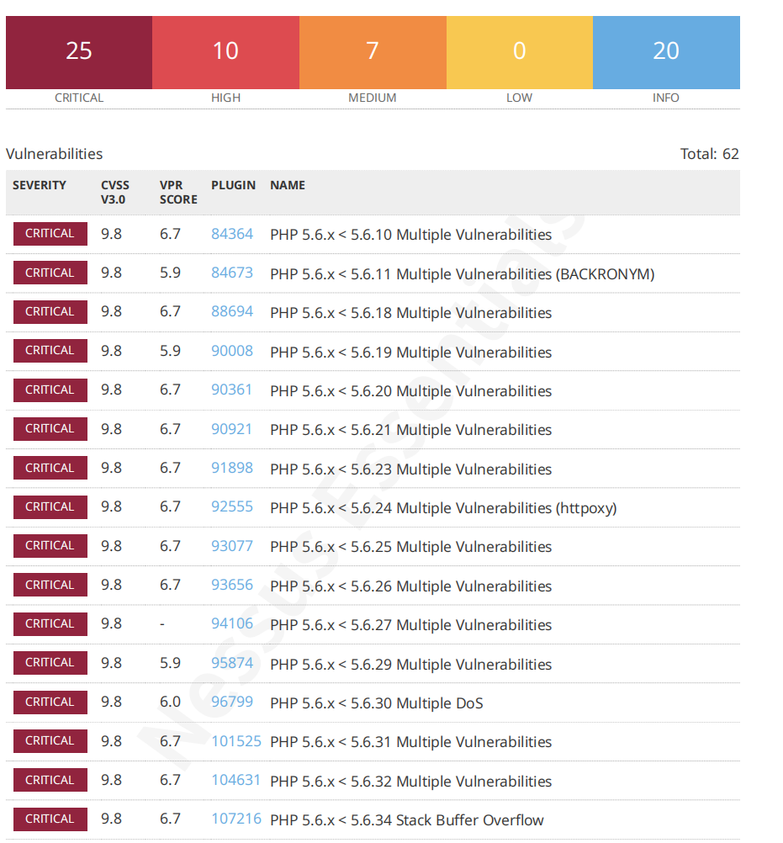783x843 pixels.
Task: Click plugin ID 88694
Action: tap(232, 312)
